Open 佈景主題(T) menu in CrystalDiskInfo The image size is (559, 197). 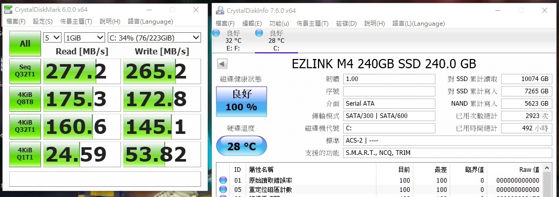tap(312, 24)
